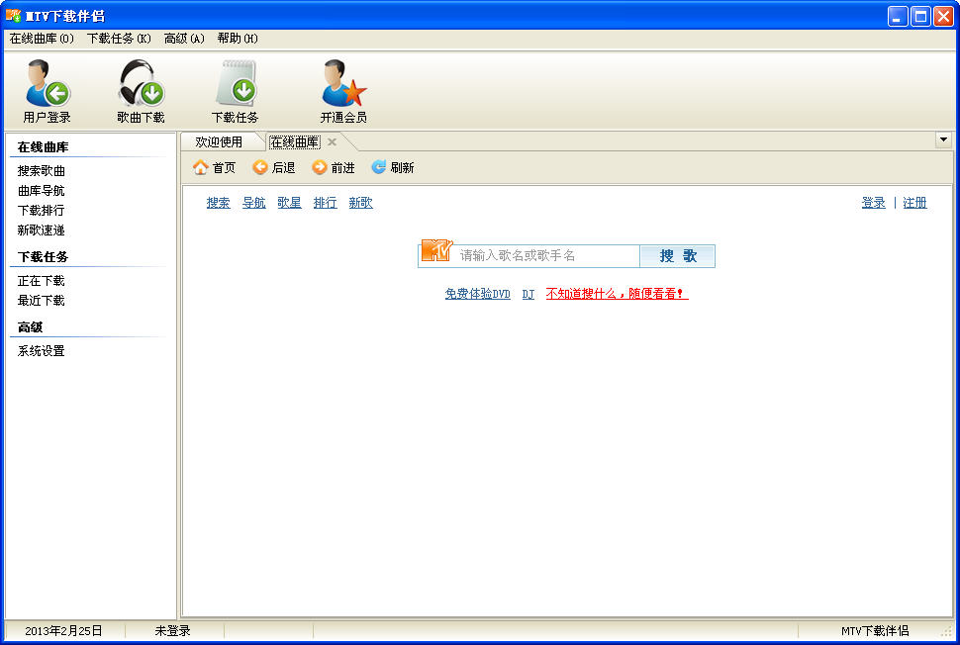Expand the tab list dropdown arrow

[943, 140]
